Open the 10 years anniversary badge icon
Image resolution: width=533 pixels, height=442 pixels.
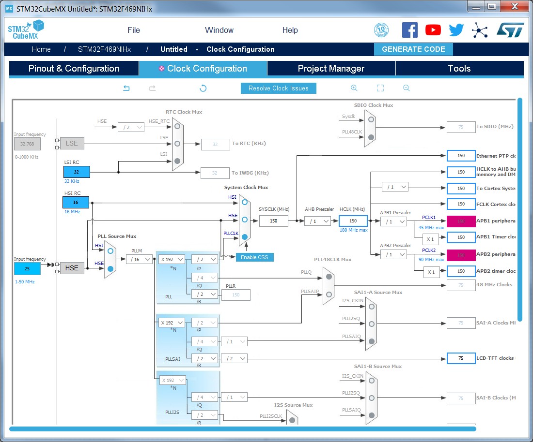[x=381, y=30]
